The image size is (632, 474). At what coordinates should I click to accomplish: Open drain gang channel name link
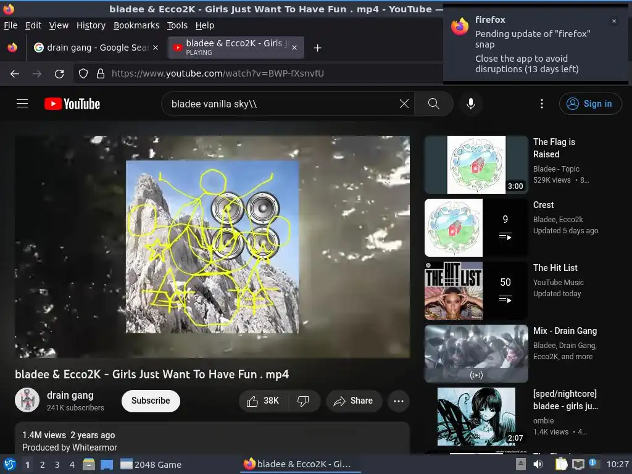click(x=70, y=396)
